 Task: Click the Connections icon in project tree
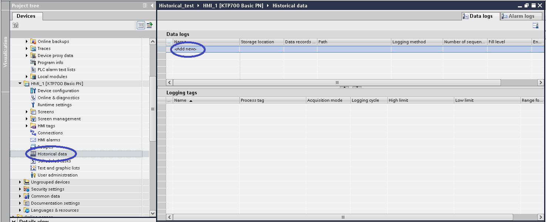coord(33,133)
